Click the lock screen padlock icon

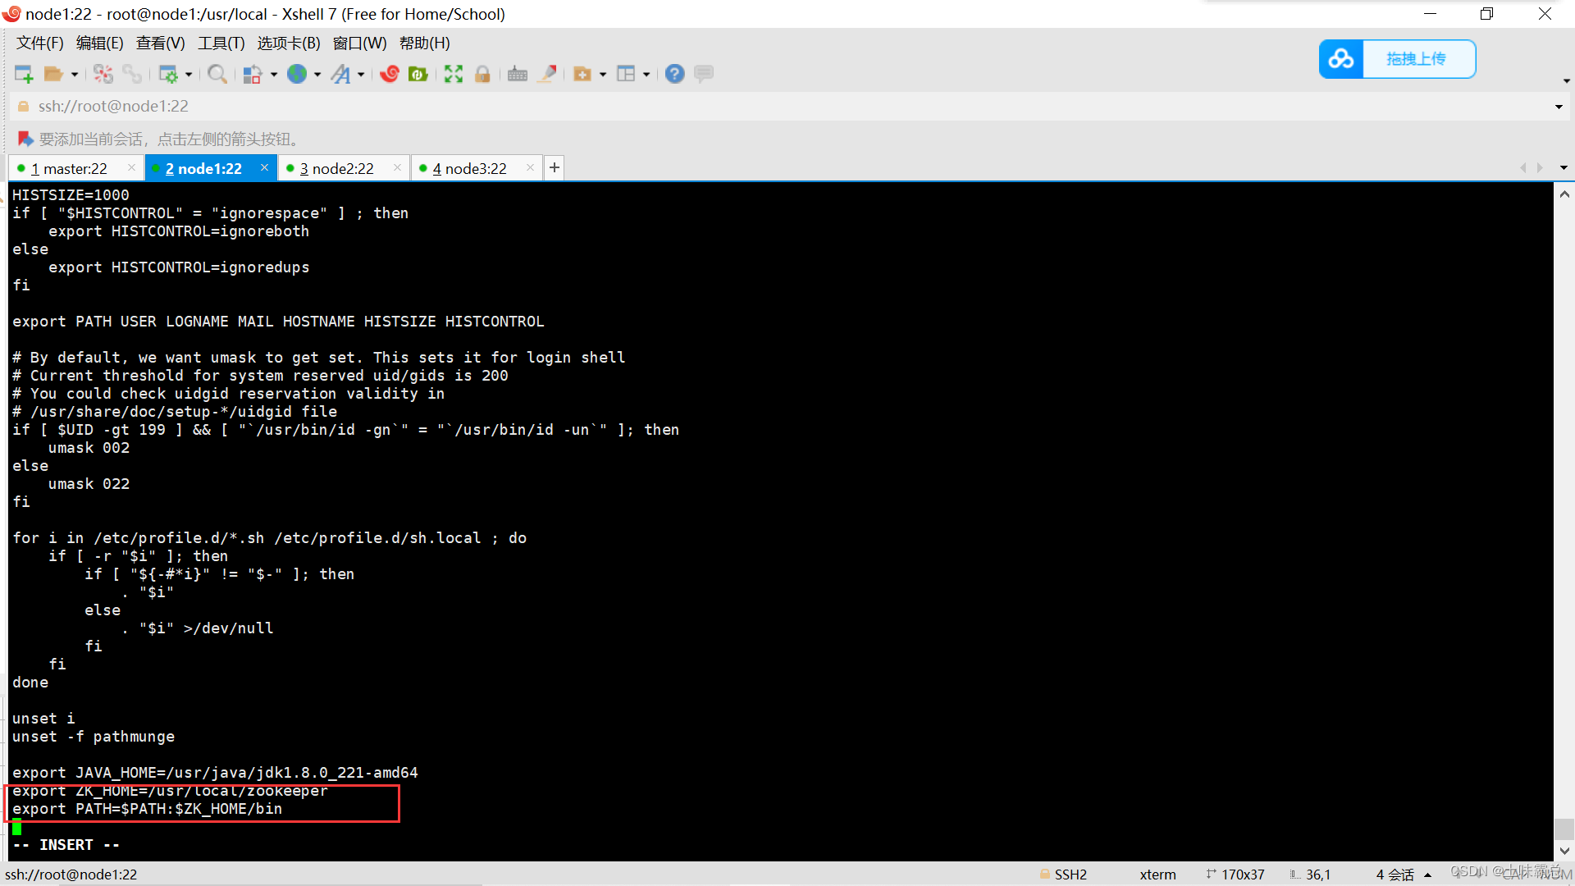pos(482,75)
